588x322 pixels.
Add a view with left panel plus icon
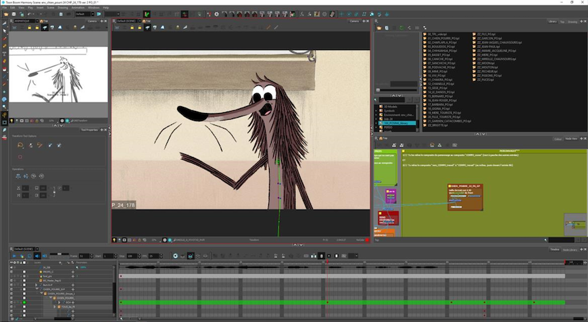[x=101, y=21]
